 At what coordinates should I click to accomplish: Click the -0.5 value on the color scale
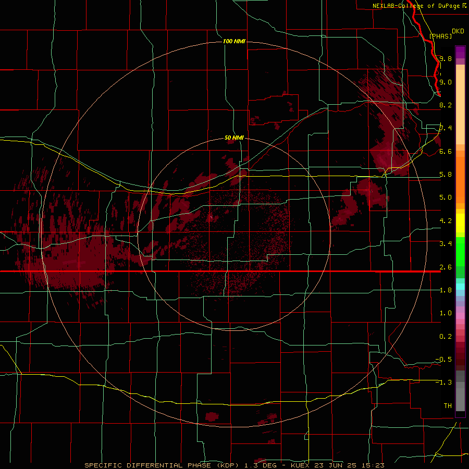pyautogui.click(x=443, y=360)
